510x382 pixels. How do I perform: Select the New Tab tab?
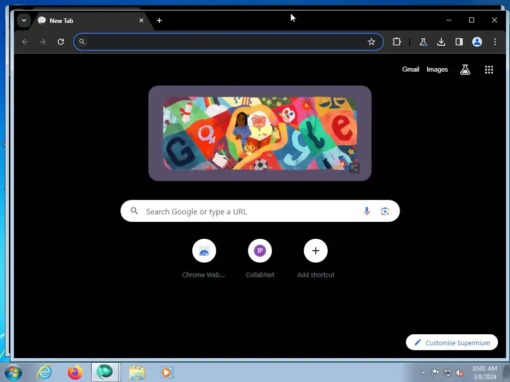[x=90, y=21]
